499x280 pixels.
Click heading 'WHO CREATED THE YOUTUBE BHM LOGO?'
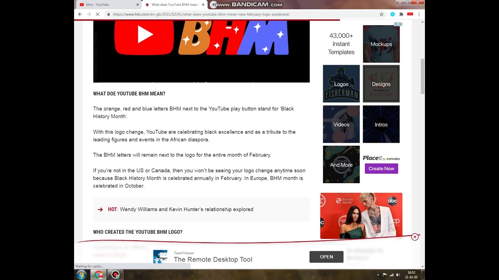138,232
